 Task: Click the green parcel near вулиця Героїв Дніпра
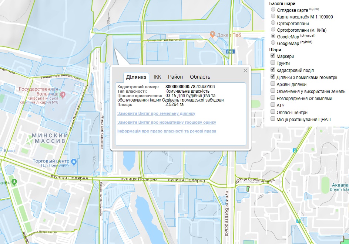[248, 188]
